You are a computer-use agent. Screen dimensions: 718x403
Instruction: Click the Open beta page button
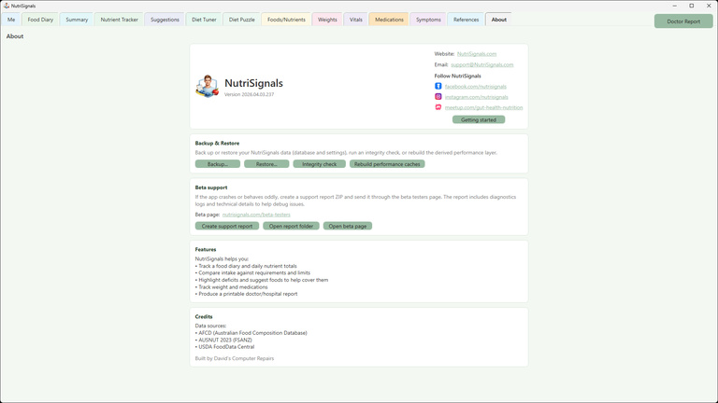click(348, 226)
